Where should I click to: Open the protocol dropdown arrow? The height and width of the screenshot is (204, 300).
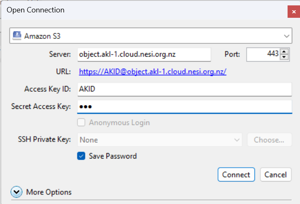[287, 36]
